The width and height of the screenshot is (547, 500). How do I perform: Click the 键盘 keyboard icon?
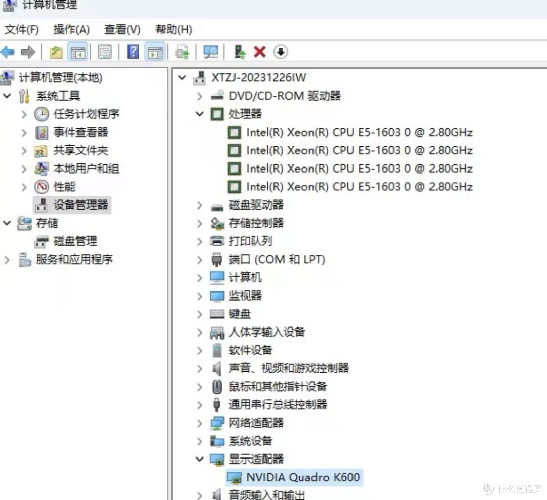click(x=217, y=314)
